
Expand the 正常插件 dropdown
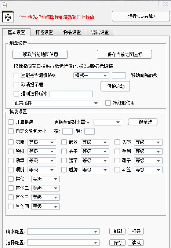click(56, 103)
